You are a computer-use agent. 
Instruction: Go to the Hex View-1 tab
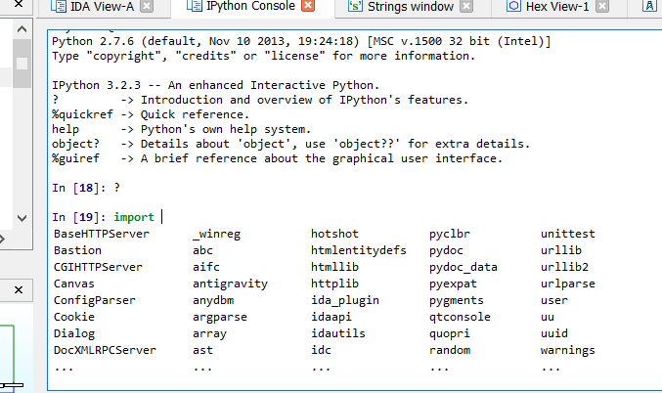click(x=559, y=7)
